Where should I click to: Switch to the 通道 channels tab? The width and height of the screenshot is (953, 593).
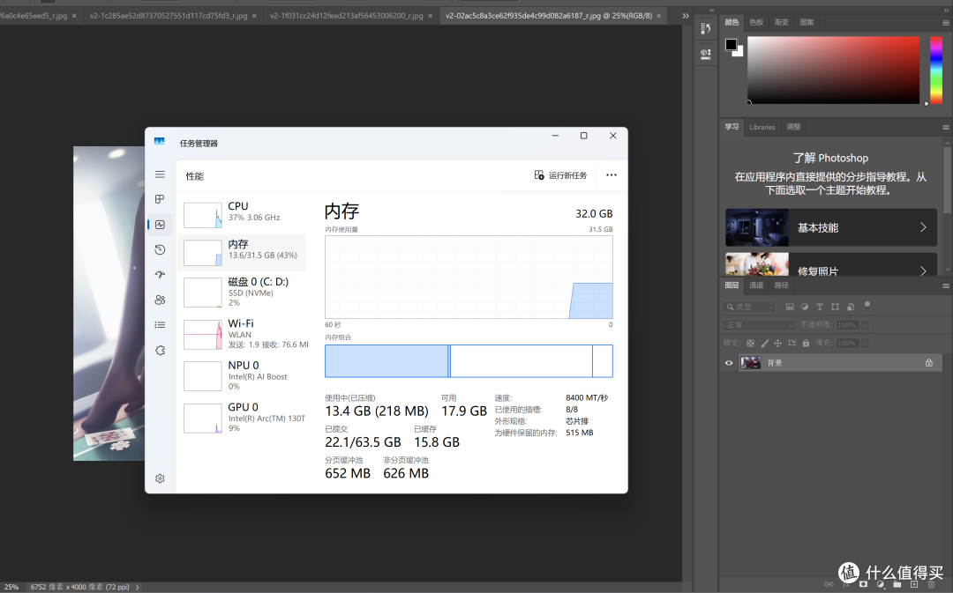(x=756, y=285)
